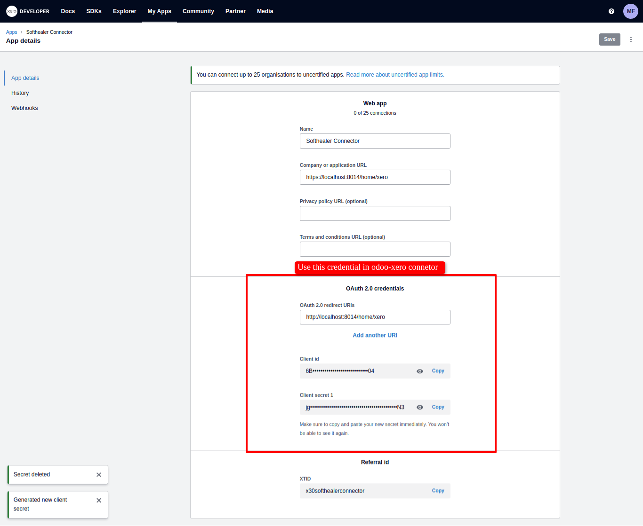Click the 'Referral id' heading

[x=375, y=463]
